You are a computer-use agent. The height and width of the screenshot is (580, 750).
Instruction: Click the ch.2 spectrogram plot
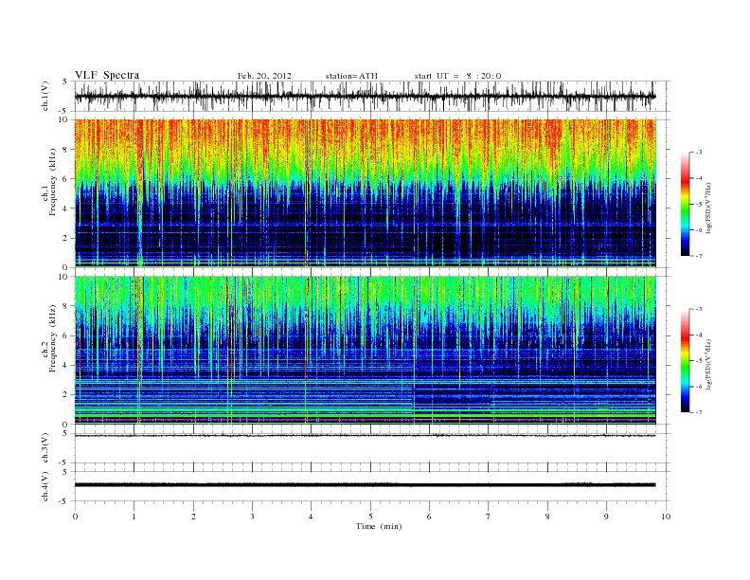click(x=365, y=351)
